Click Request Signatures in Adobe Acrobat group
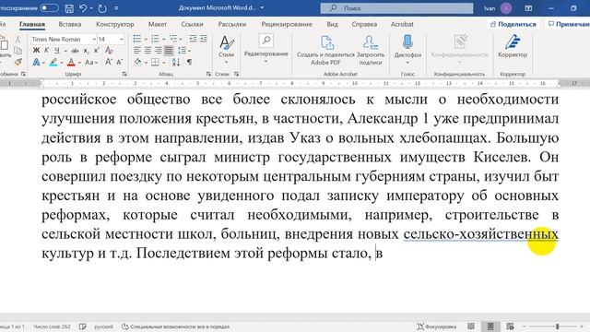 (371, 51)
